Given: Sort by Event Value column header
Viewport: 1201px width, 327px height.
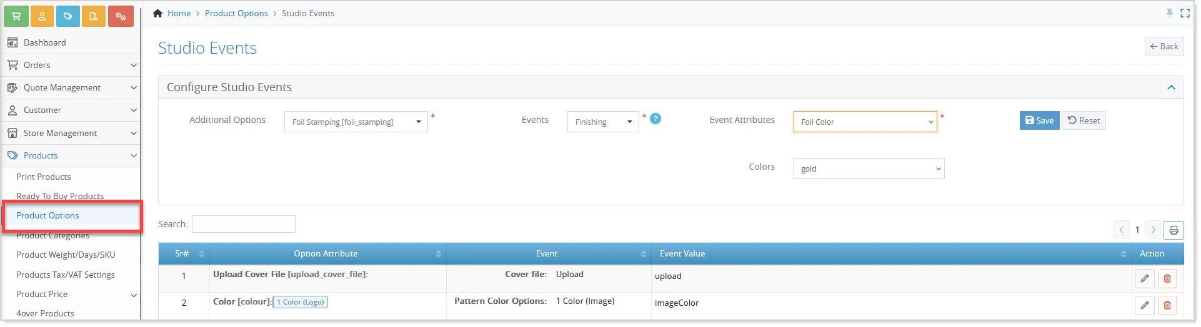Looking at the screenshot, I should coord(892,253).
